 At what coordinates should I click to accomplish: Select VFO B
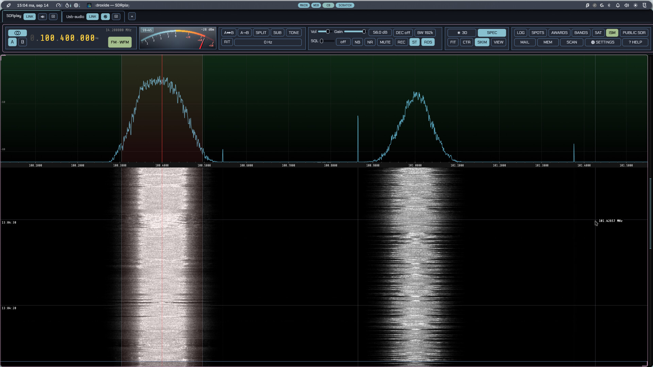click(22, 42)
